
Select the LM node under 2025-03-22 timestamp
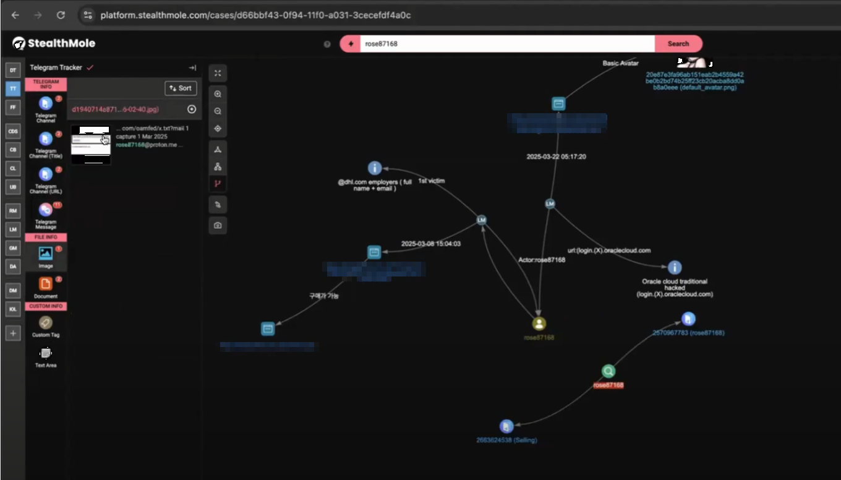pyautogui.click(x=550, y=204)
